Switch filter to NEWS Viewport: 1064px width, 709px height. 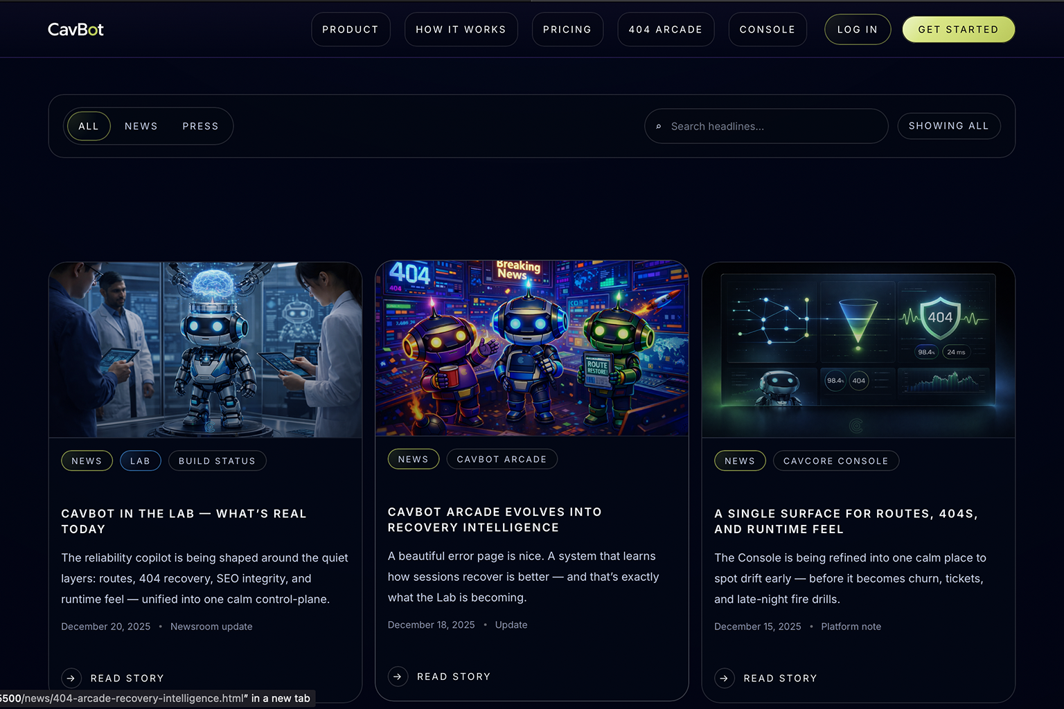[x=141, y=126]
